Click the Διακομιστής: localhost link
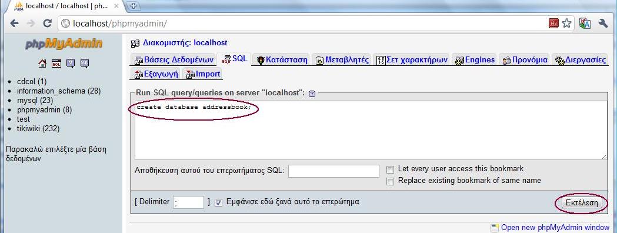The height and width of the screenshot is (233, 617). pos(185,43)
